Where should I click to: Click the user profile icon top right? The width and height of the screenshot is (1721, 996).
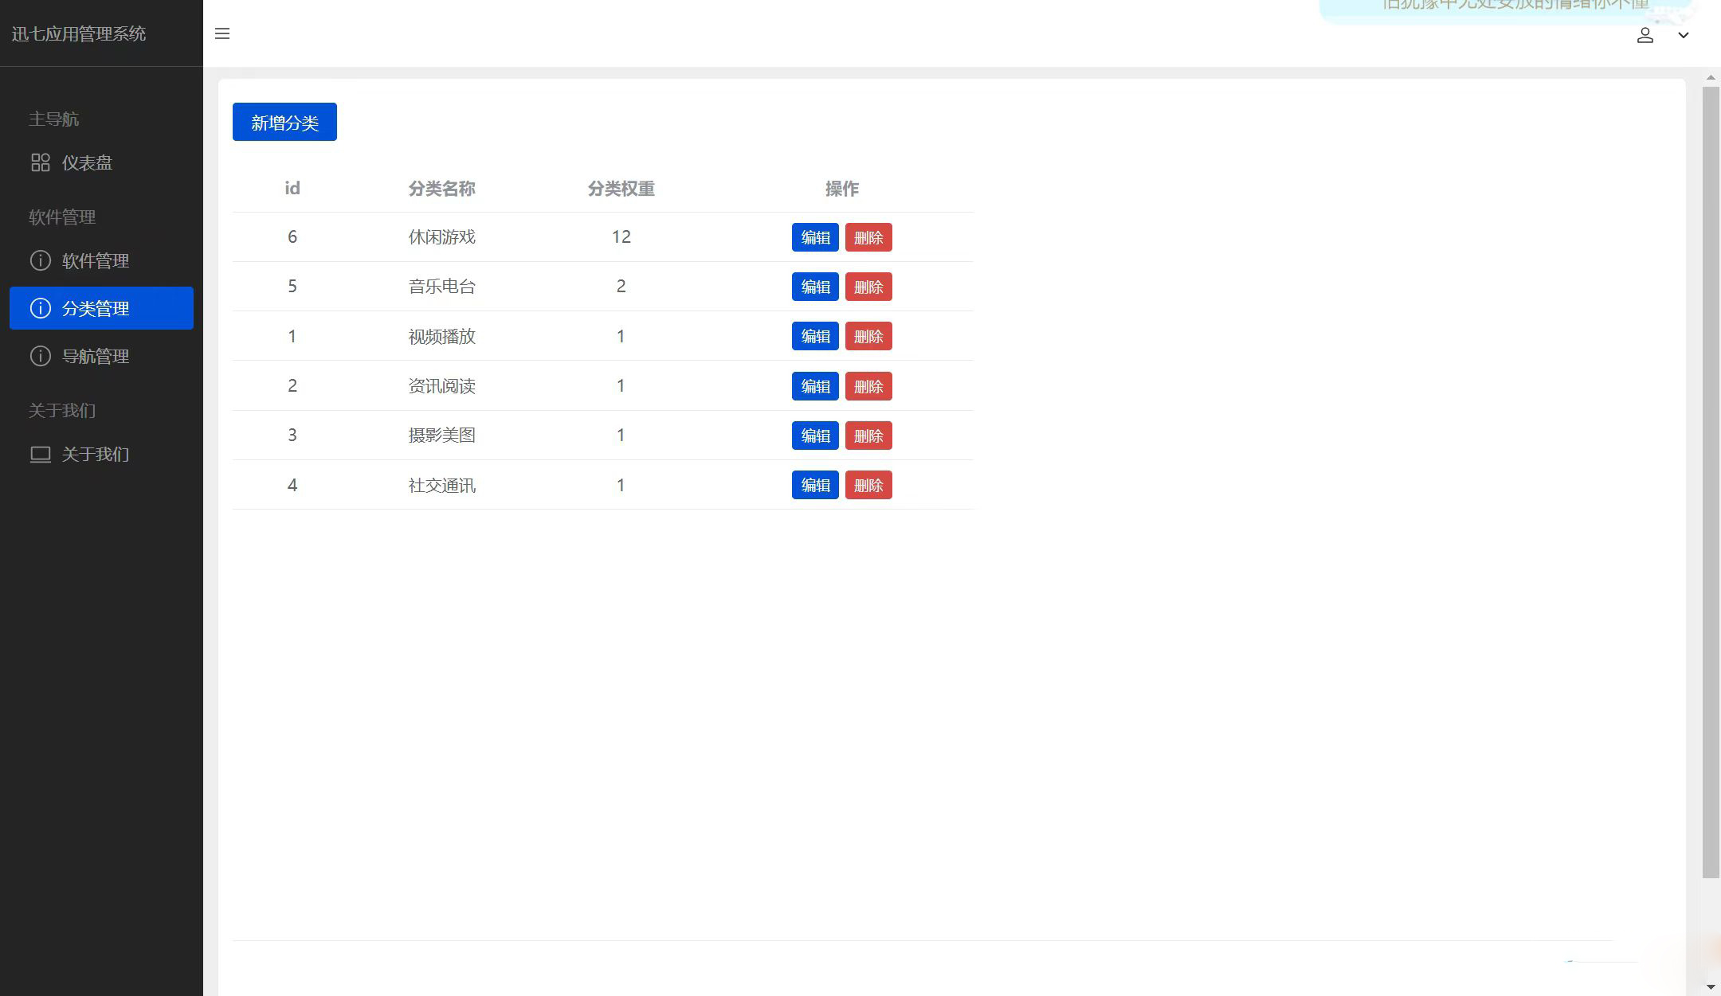1645,34
